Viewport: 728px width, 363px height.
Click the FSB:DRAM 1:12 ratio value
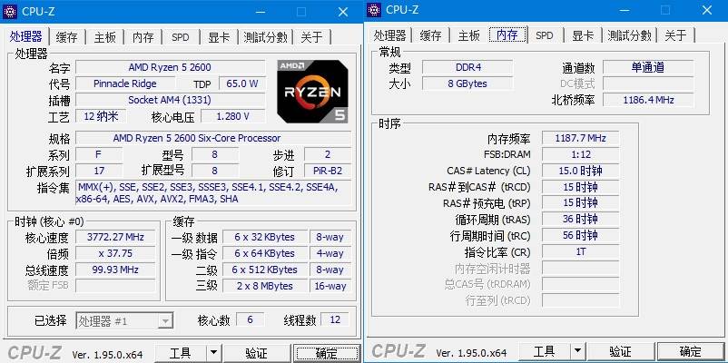click(x=580, y=154)
